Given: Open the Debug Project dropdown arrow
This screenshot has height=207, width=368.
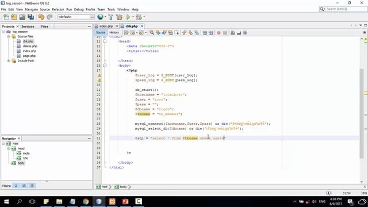Looking at the screenshot, I should click(144, 17).
